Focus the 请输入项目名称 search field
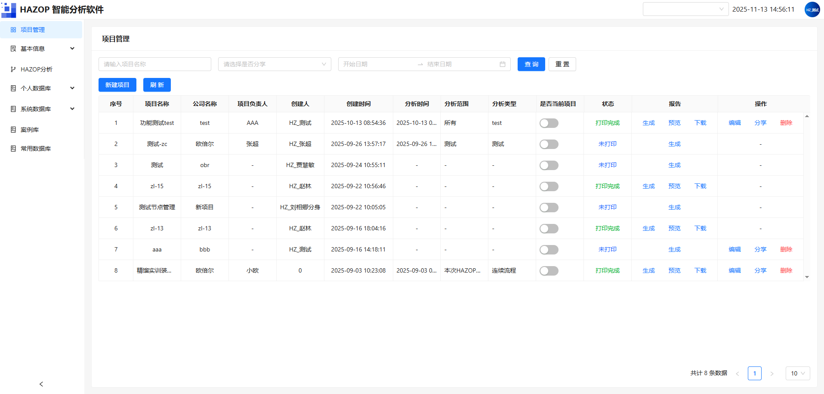Screen dimensions: 824x394 click(x=155, y=64)
